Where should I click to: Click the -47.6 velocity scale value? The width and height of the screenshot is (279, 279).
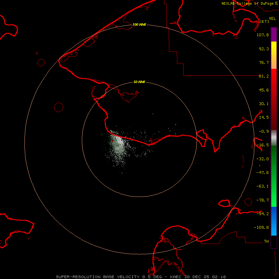point(263,173)
